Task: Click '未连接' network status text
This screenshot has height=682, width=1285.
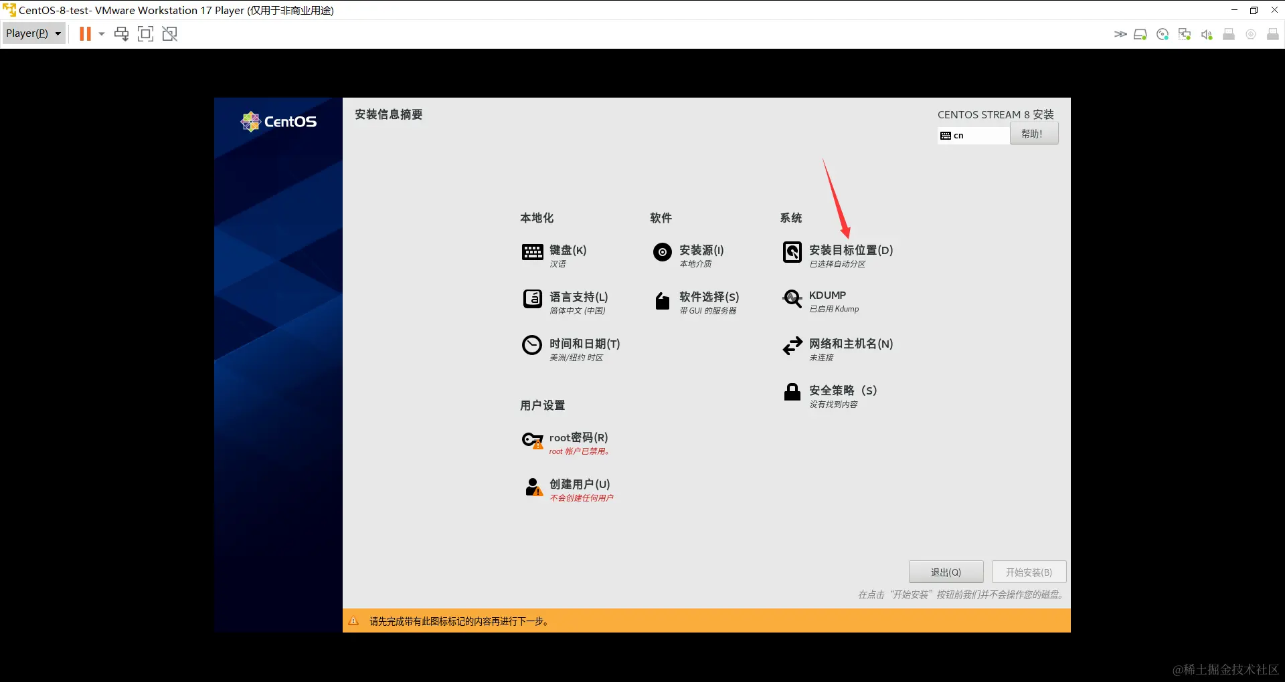Action: click(x=821, y=358)
